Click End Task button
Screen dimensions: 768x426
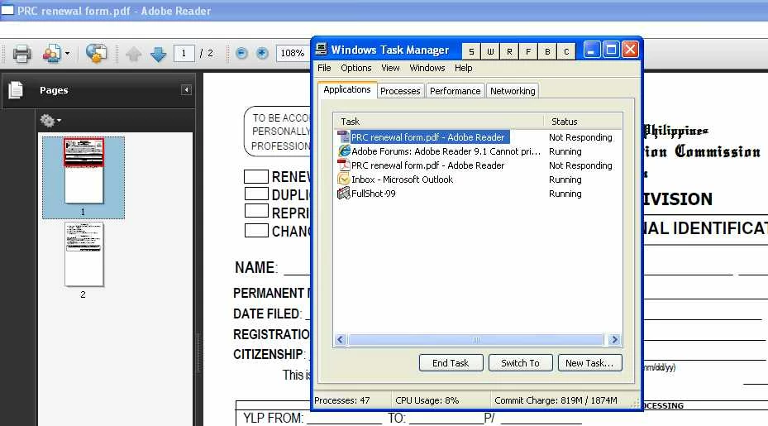[451, 363]
